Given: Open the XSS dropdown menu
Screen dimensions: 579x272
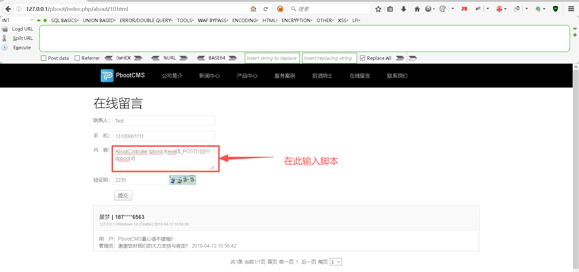Looking at the screenshot, I should pyautogui.click(x=343, y=20).
